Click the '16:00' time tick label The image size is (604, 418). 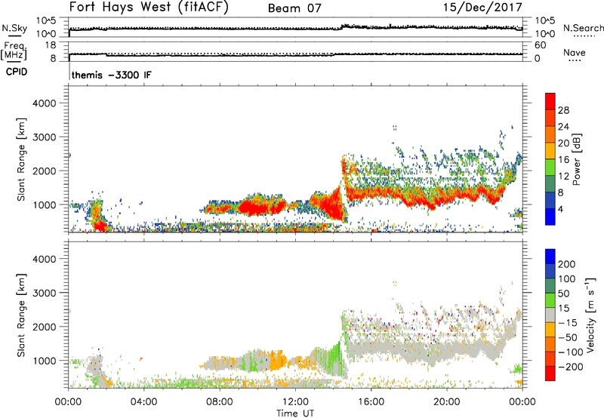371,402
